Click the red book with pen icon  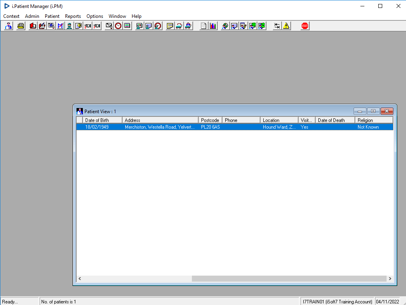pos(42,26)
